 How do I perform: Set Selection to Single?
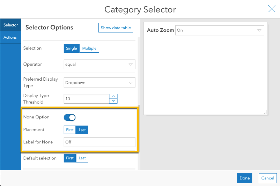tap(72, 48)
